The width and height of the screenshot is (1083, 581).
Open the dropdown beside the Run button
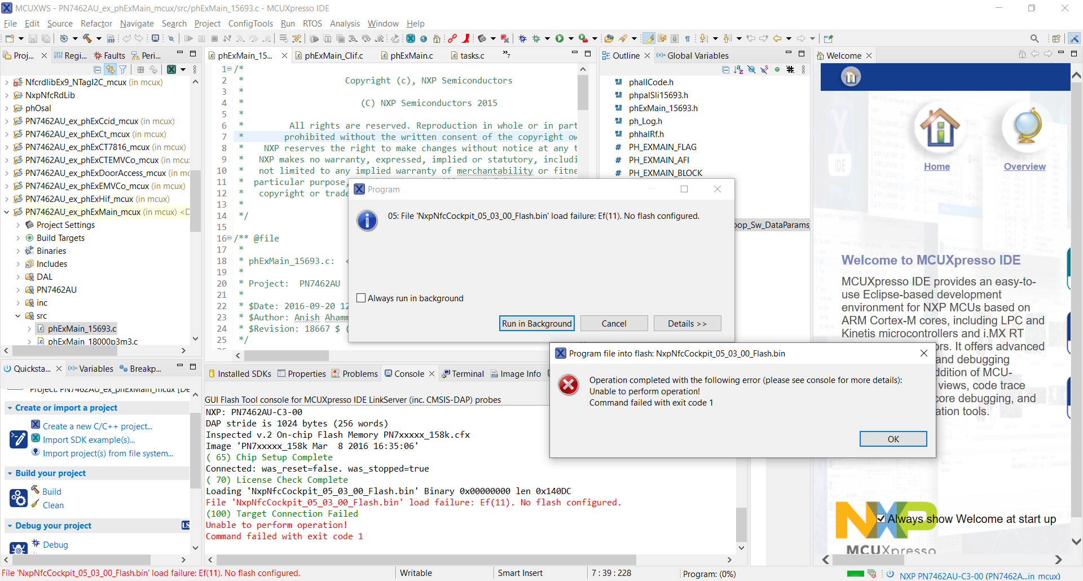coord(571,38)
